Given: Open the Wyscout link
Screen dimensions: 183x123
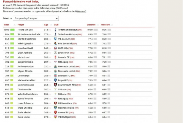Looking at the screenshot, I should pos(81,11).
